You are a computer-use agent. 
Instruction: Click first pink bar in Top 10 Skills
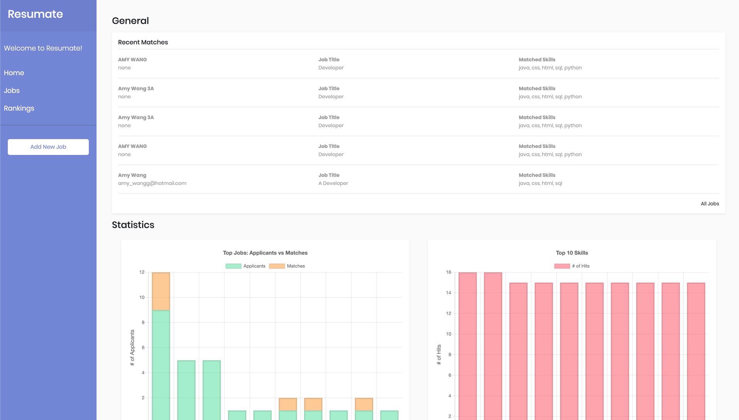coord(467,346)
